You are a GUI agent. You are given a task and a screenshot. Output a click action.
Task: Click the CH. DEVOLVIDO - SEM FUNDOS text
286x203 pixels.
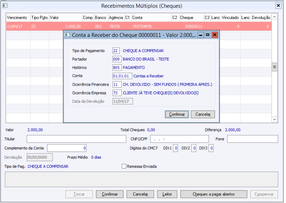click(168, 84)
